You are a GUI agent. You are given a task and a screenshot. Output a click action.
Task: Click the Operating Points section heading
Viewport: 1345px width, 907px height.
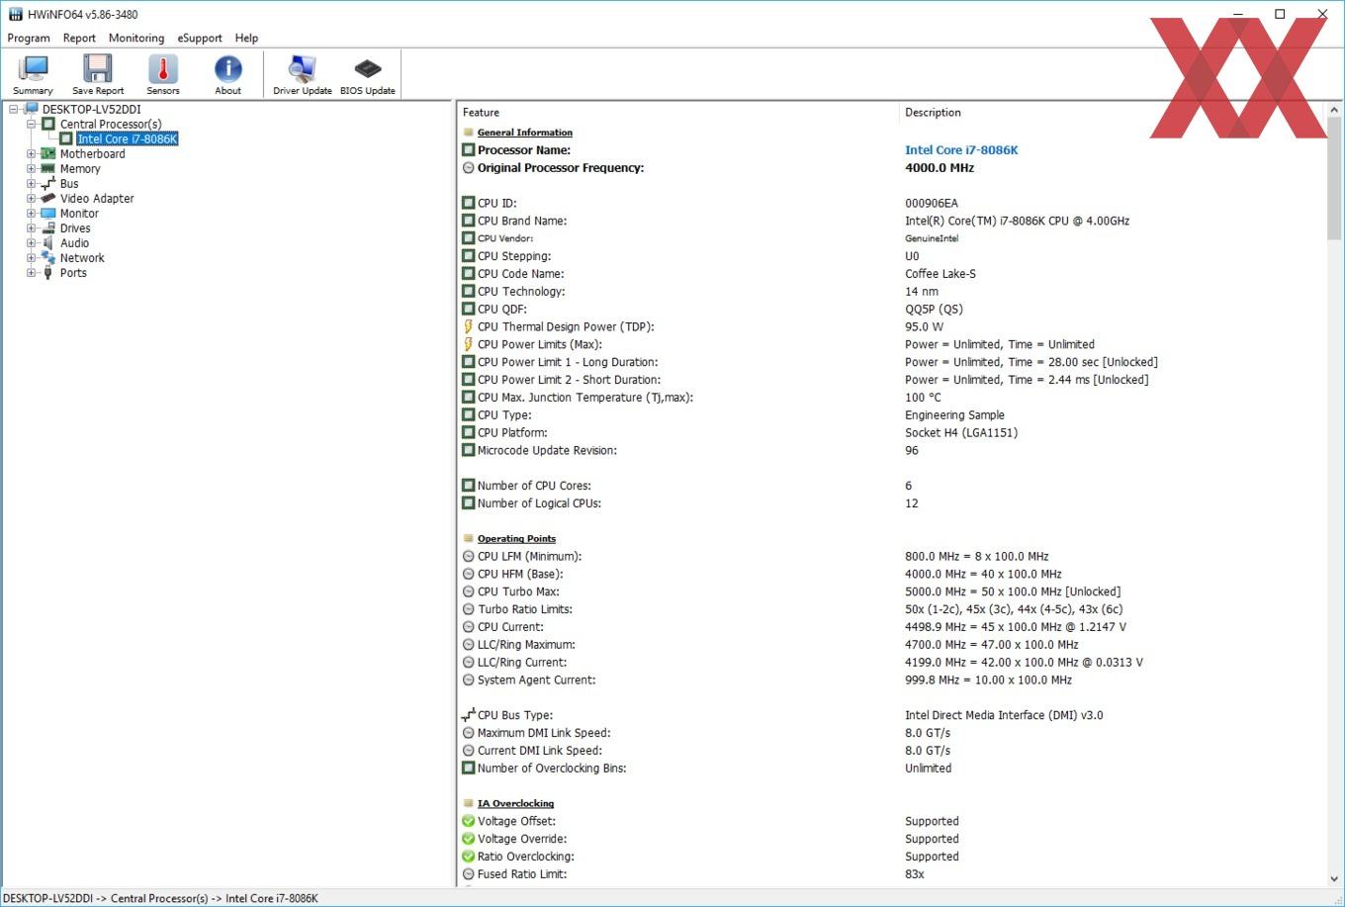[x=516, y=539]
